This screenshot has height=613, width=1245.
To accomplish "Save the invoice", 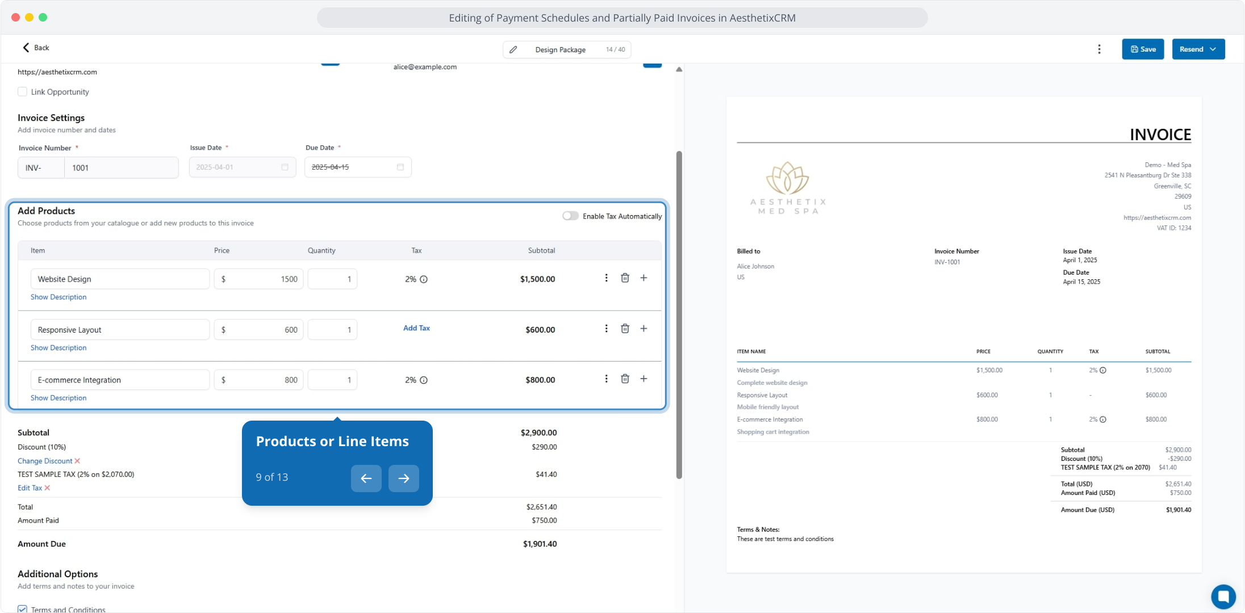I will [1142, 49].
